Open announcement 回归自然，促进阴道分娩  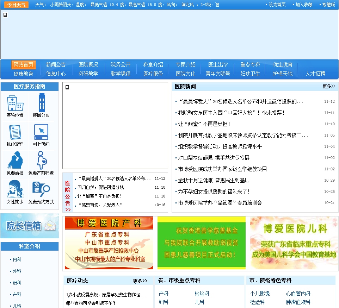click(x=100, y=187)
